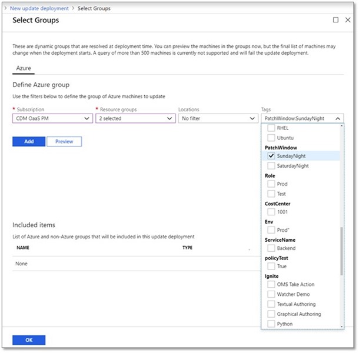The width and height of the screenshot is (359, 353).
Task: Go back to New update deployment
Action: pos(39,8)
